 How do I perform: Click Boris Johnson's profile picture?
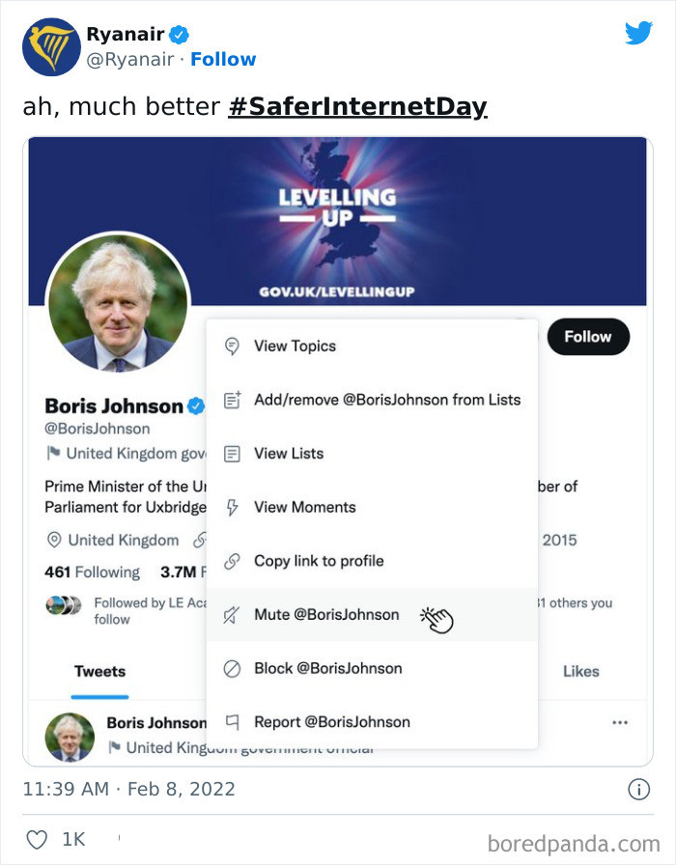(118, 301)
